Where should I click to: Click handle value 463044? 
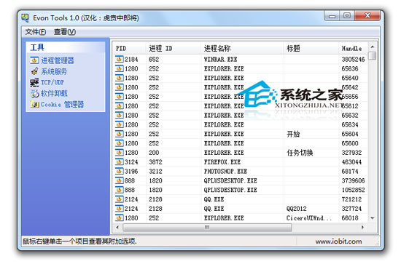[351, 162]
